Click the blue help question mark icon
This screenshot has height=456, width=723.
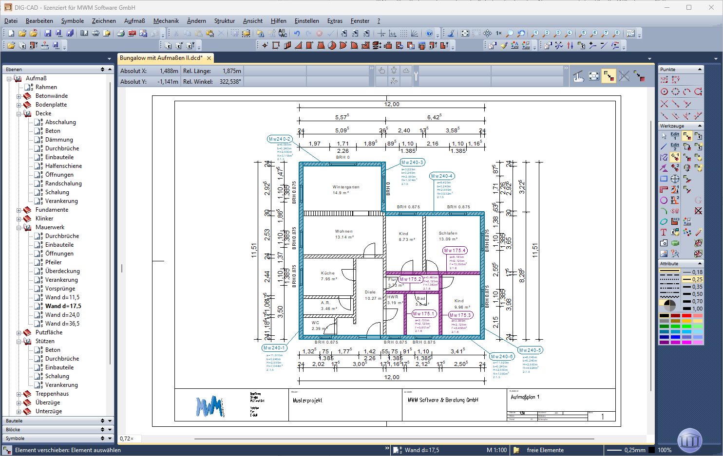tap(429, 33)
